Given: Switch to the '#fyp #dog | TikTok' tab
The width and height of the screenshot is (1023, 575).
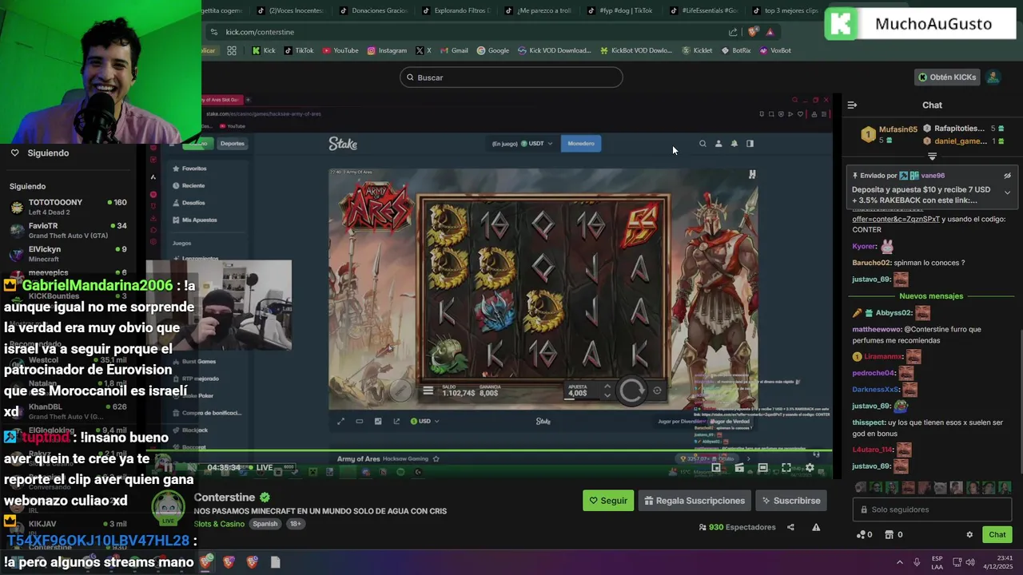Looking at the screenshot, I should [x=619, y=10].
